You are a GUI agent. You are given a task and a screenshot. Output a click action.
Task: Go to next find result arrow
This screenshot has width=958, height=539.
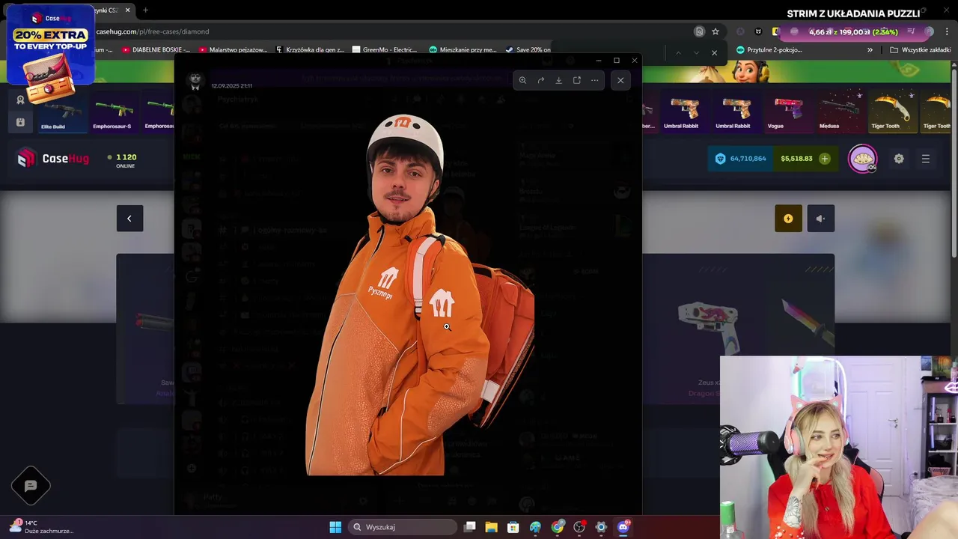coord(696,52)
